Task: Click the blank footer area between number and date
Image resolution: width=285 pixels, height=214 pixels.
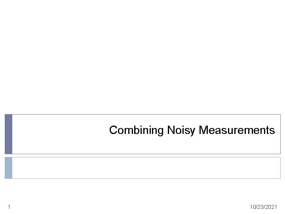Action: click(131, 207)
